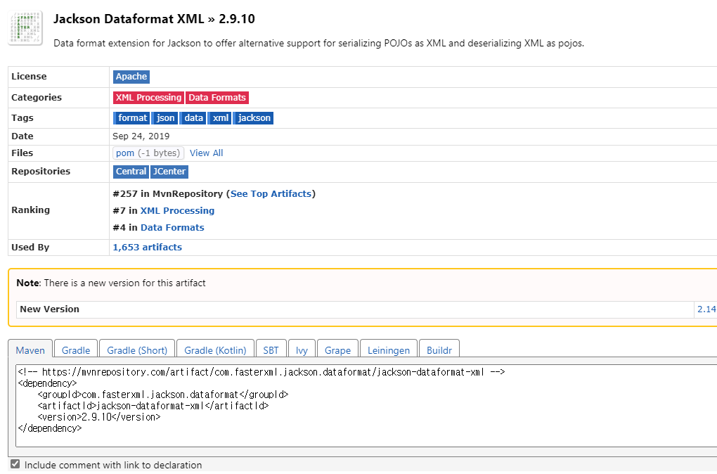The height and width of the screenshot is (474, 717).
Task: Open Data Formats ranking link
Action: (172, 227)
